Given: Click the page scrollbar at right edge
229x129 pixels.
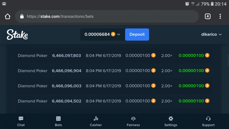Looking at the screenshot, I should click(228, 60).
